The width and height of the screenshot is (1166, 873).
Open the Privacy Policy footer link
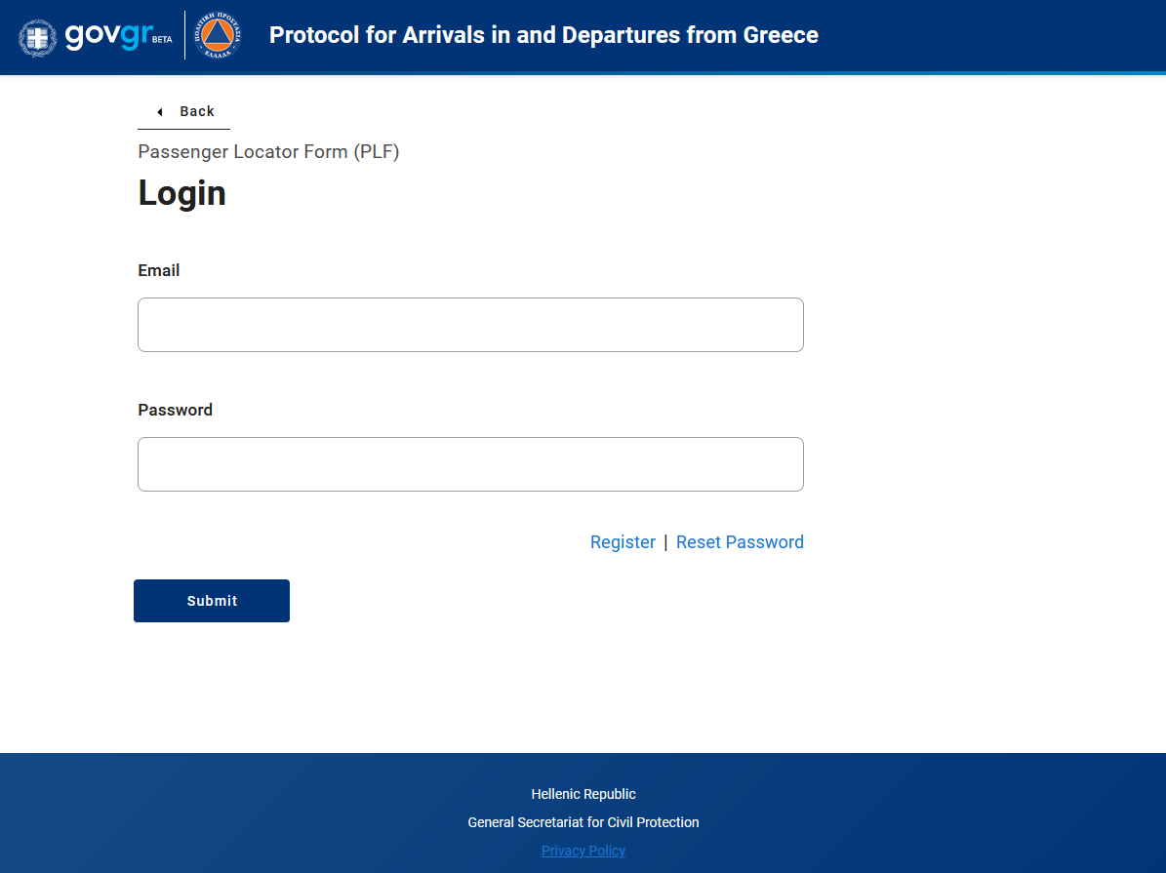(583, 851)
